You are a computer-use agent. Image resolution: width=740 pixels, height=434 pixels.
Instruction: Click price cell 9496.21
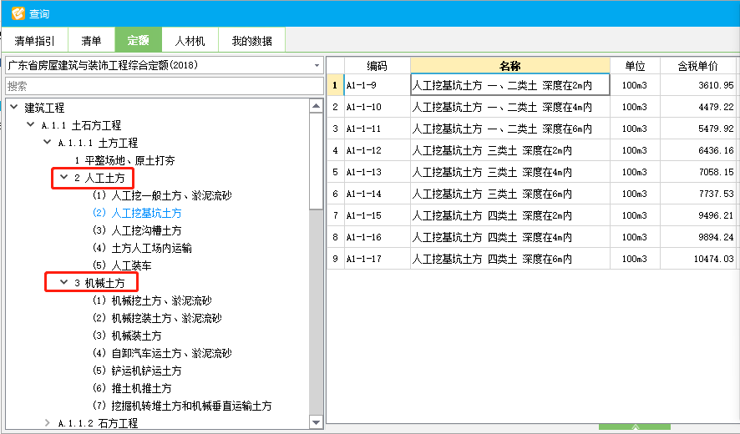pyautogui.click(x=698, y=215)
